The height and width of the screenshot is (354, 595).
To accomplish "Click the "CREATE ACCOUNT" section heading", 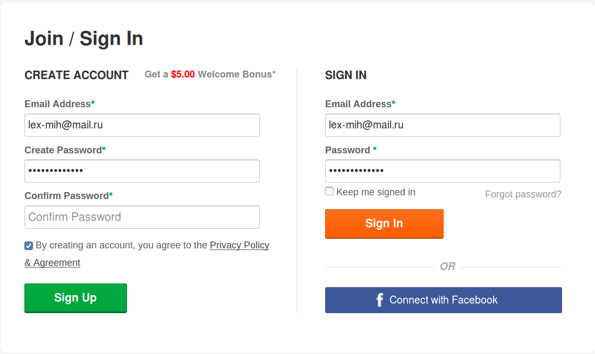I will pyautogui.click(x=76, y=75).
